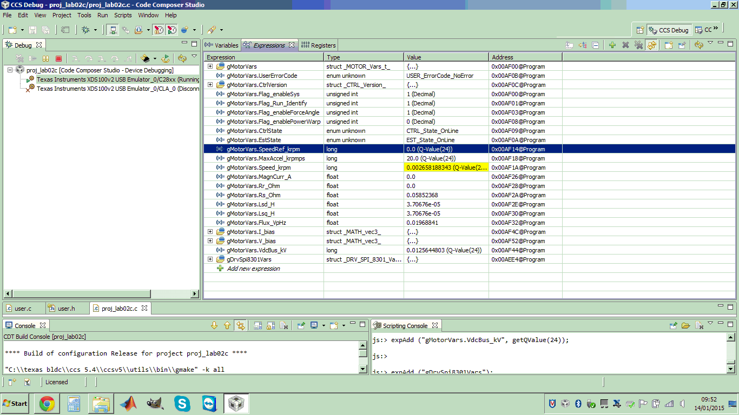739x415 pixels.
Task: Click the red Terminate icon in Debug view
Action: [x=58, y=58]
